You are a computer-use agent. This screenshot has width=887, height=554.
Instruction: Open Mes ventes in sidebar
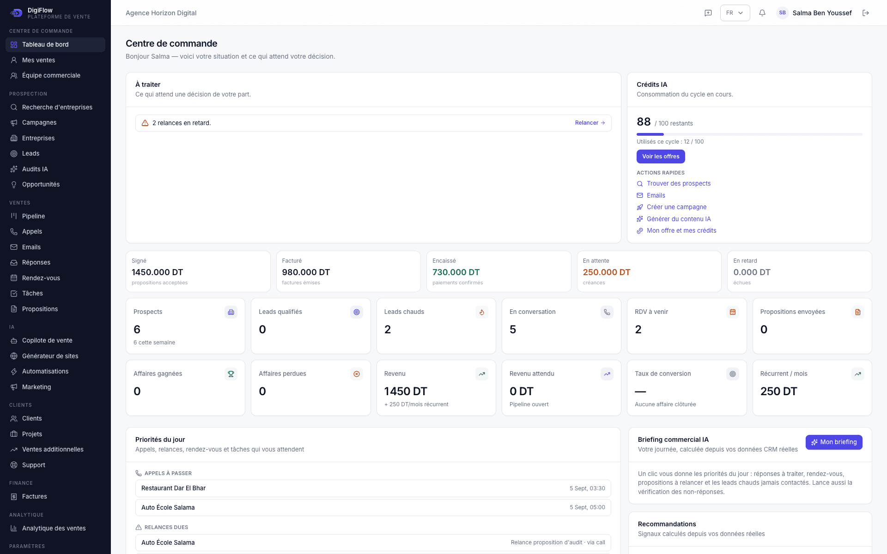55,60
